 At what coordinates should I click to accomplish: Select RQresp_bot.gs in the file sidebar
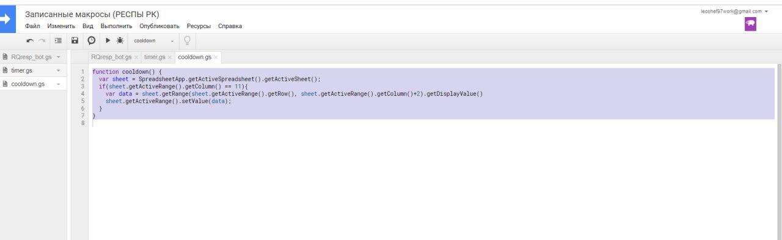[31, 57]
